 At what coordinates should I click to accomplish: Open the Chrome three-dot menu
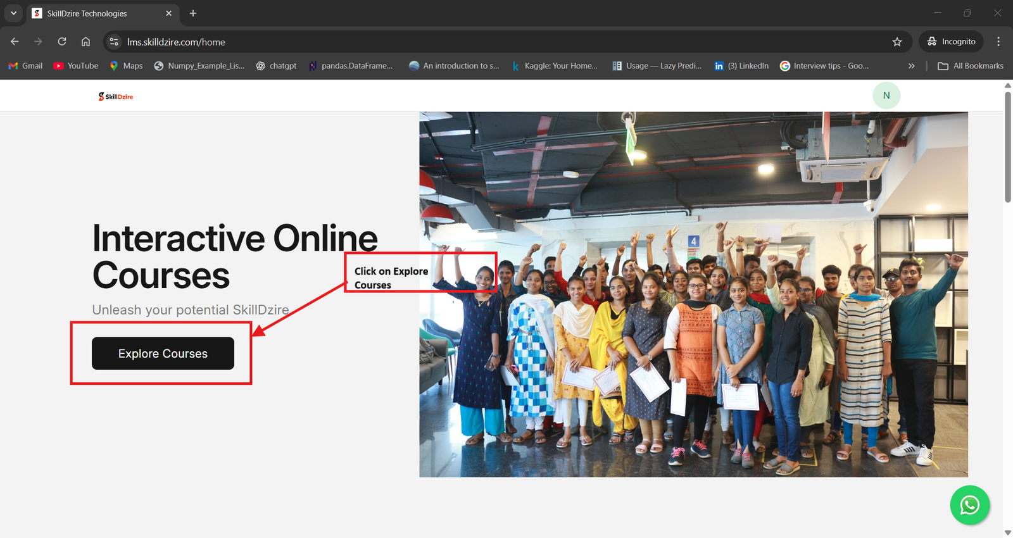[x=998, y=42]
